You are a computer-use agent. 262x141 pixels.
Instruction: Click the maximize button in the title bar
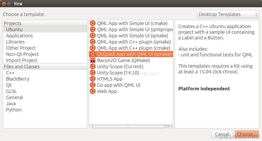click(9, 4)
